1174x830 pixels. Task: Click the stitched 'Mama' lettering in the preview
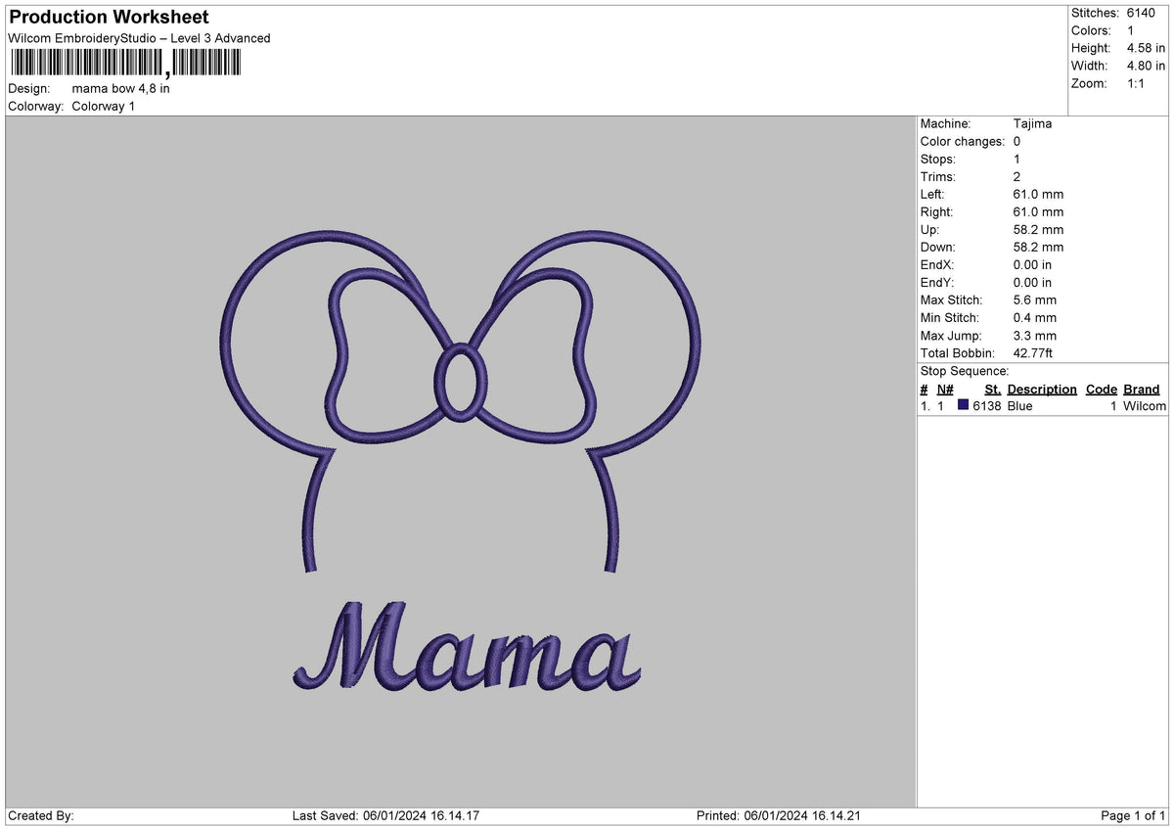pyautogui.click(x=467, y=648)
